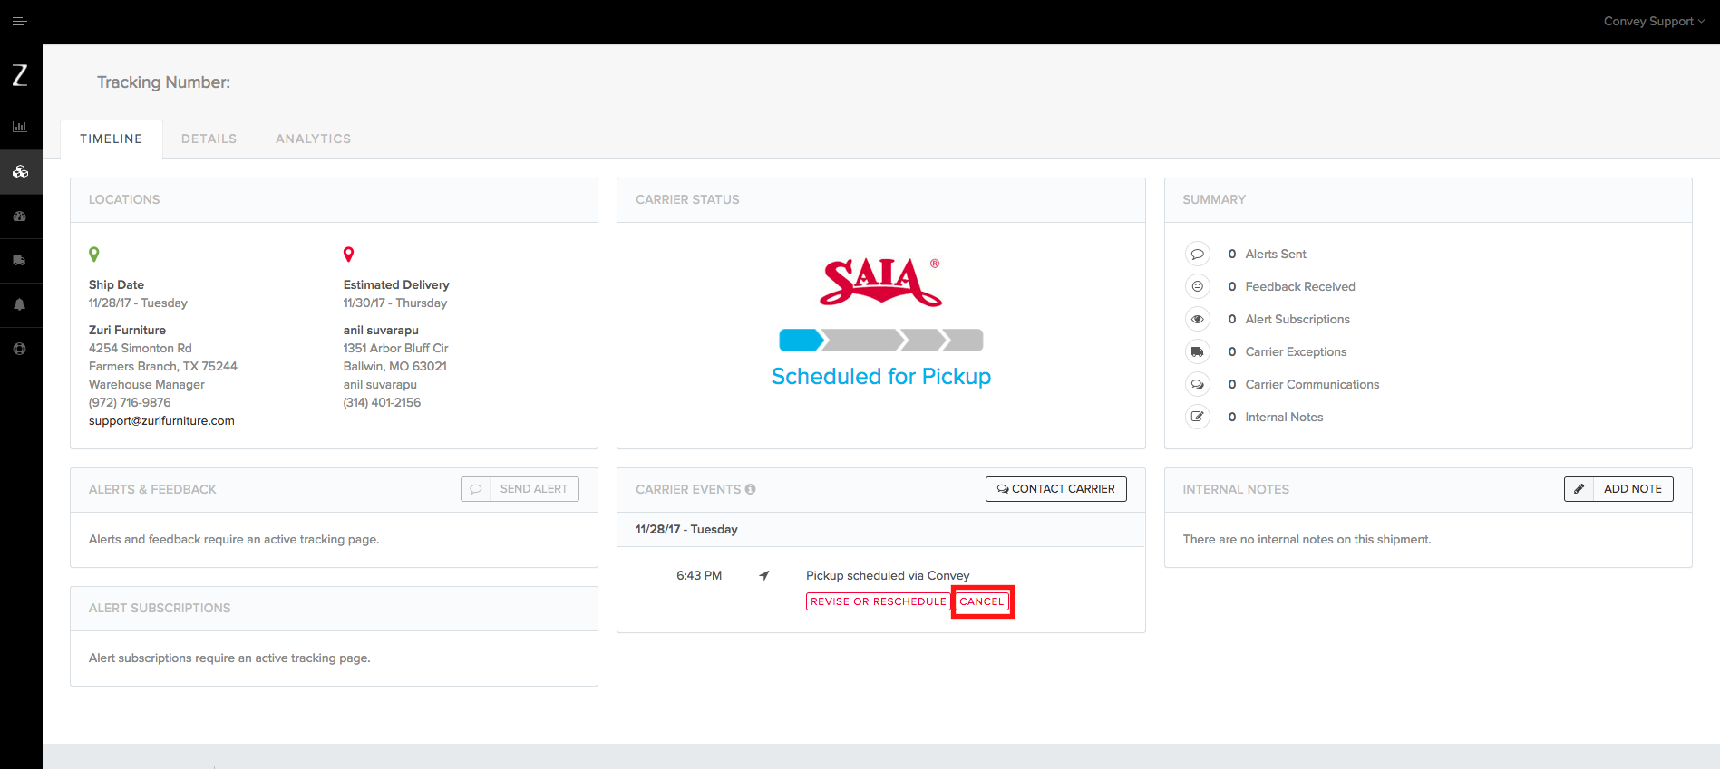Cancel the scheduled pickup
The width and height of the screenshot is (1720, 769).
(x=982, y=601)
